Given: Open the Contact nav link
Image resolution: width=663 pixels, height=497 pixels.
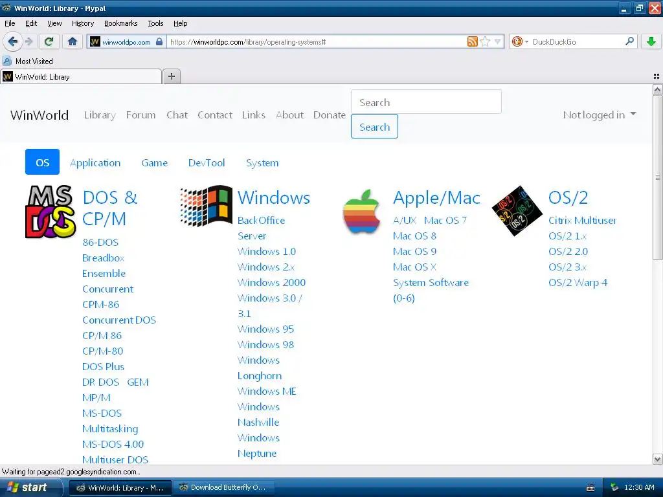Looking at the screenshot, I should pyautogui.click(x=215, y=115).
